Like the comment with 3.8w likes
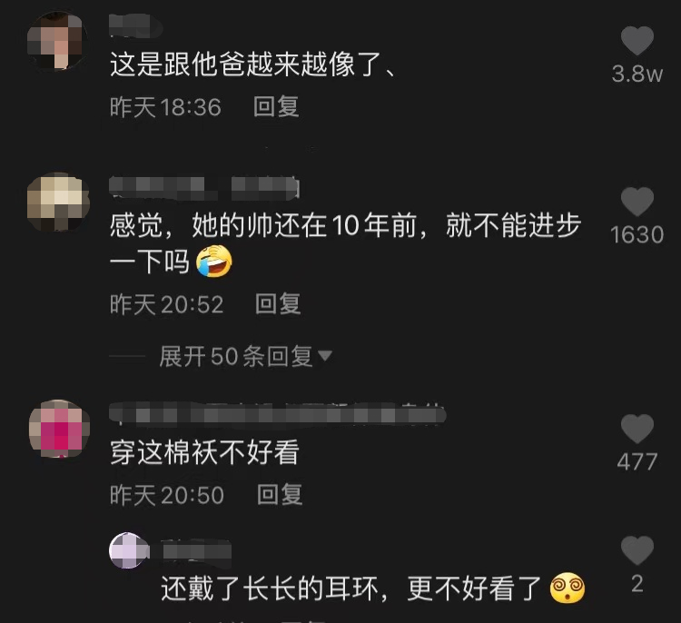The height and width of the screenshot is (623, 681). (637, 40)
